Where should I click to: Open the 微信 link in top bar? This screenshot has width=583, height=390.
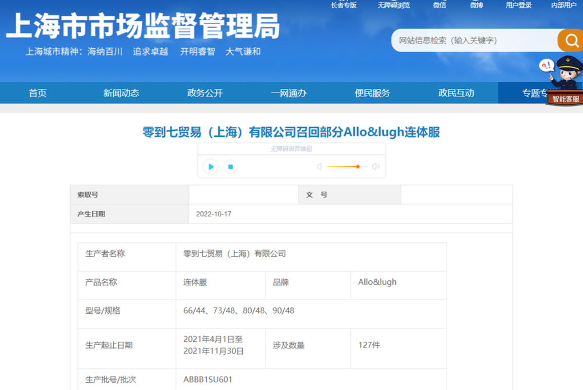coord(439,5)
